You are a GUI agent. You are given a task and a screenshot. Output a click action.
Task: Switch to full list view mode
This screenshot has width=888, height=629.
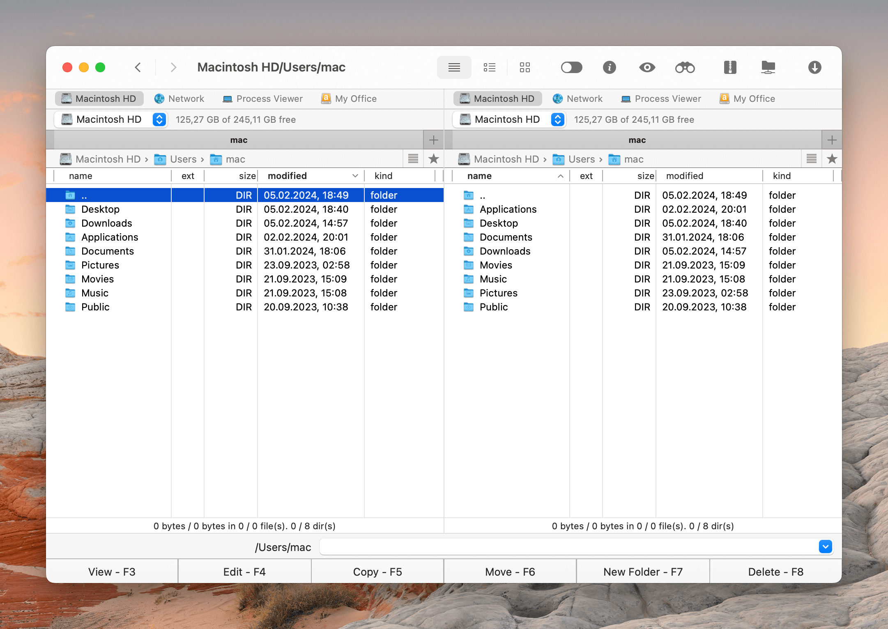[x=454, y=67]
